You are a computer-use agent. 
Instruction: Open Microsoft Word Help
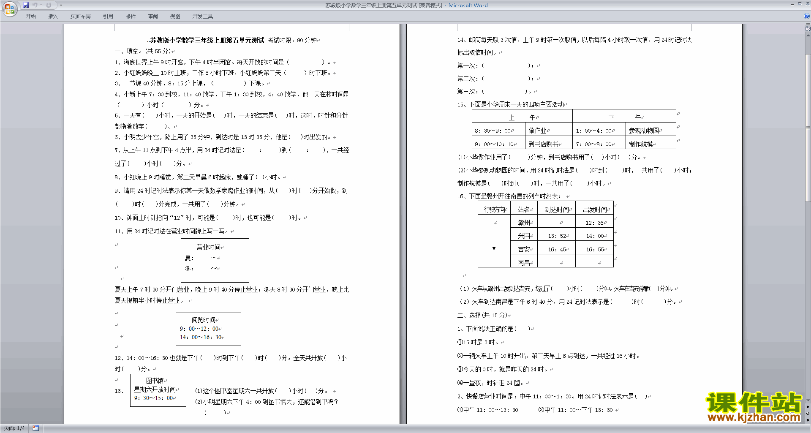coord(807,16)
